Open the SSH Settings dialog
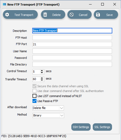The width and height of the screenshot is (121, 140). (81, 127)
